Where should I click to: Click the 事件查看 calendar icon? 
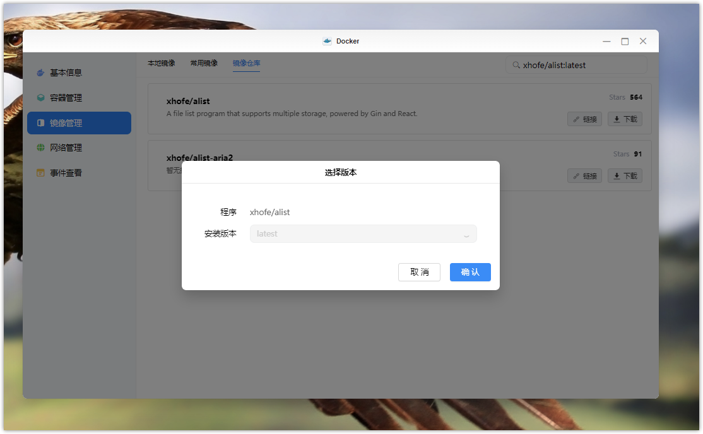pos(40,173)
